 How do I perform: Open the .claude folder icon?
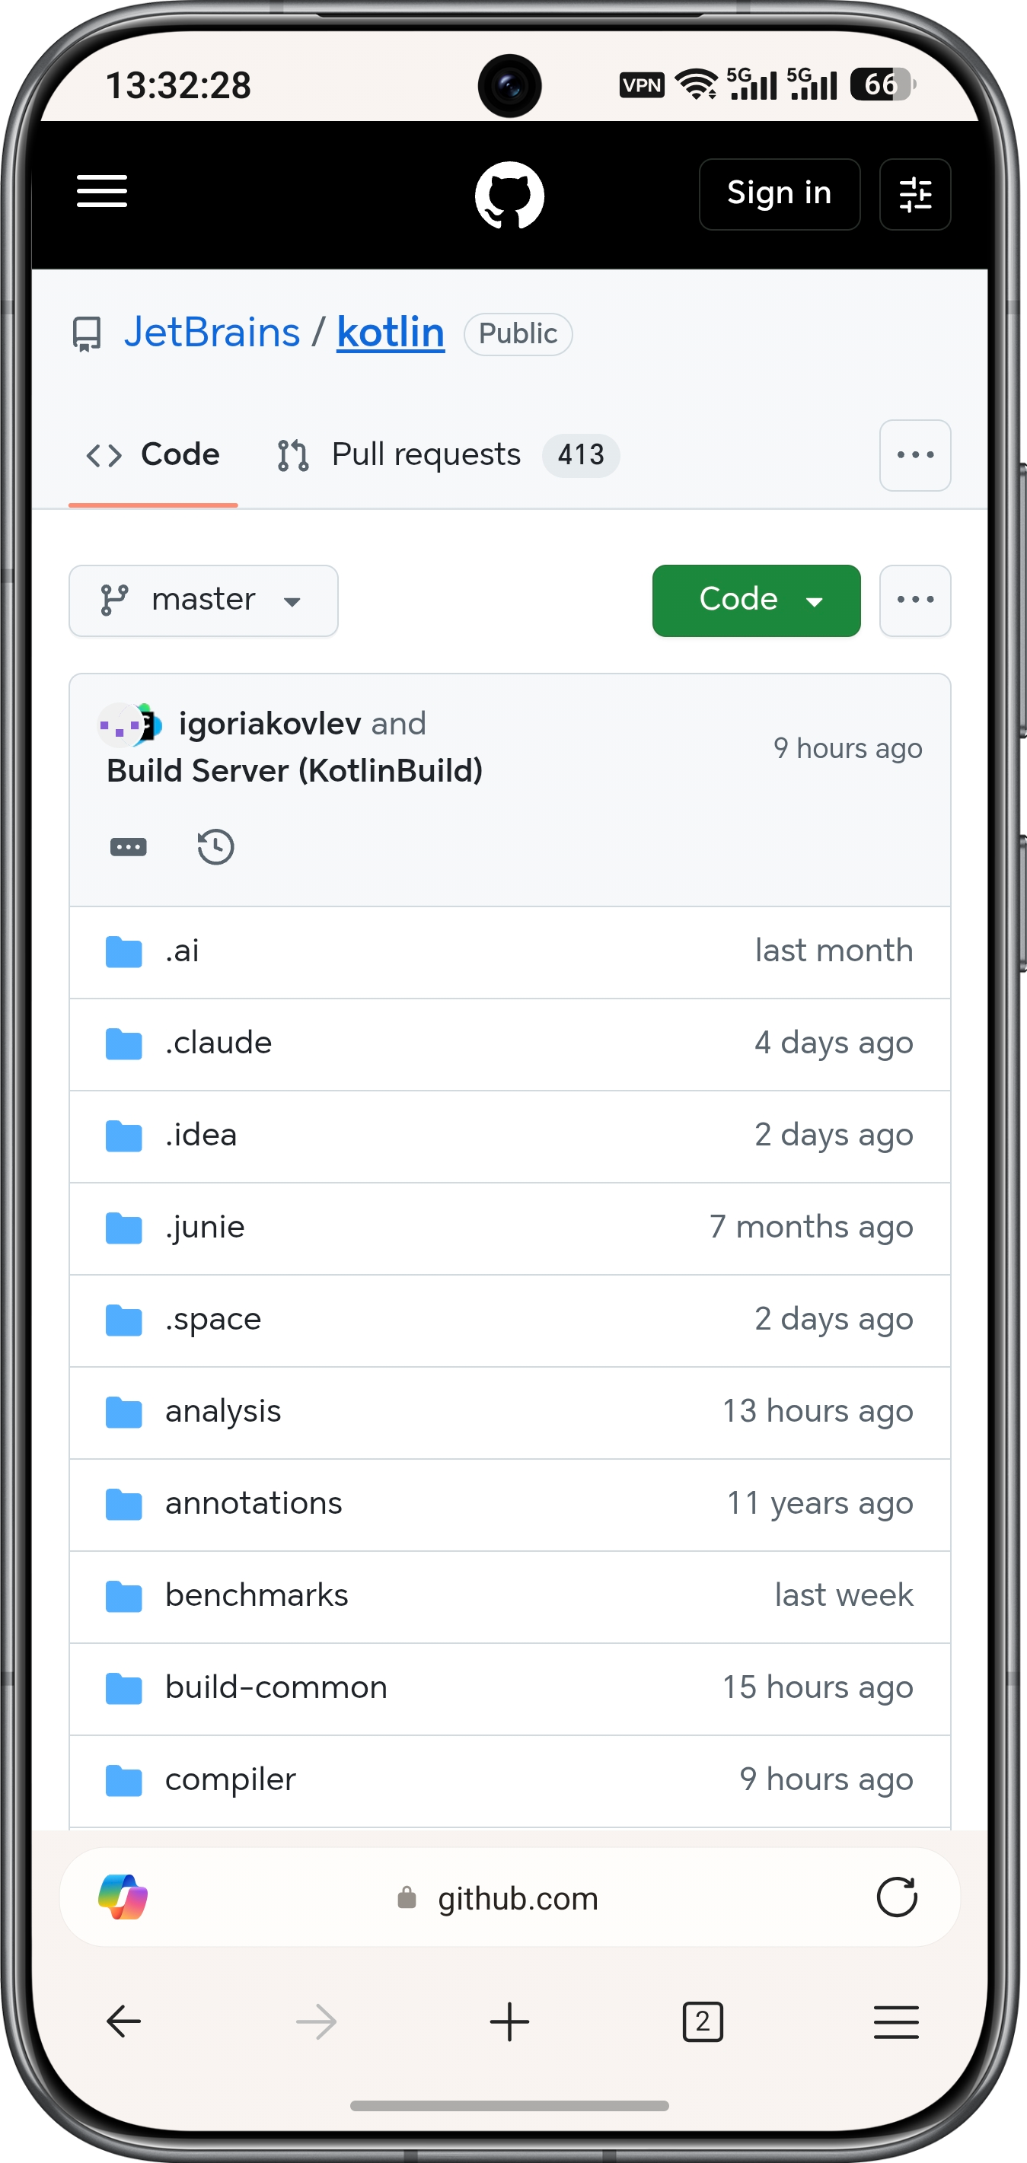[123, 1043]
